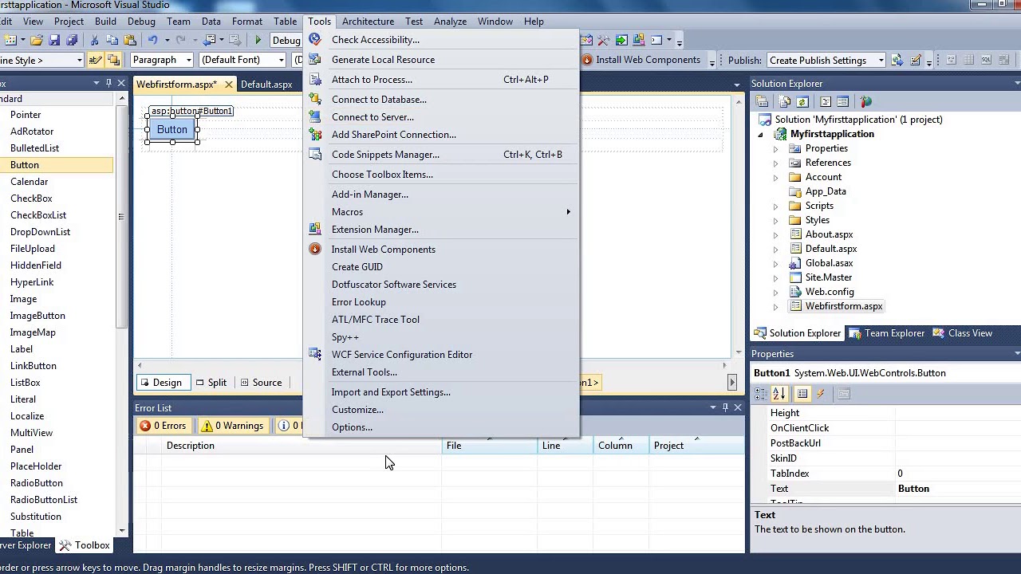The width and height of the screenshot is (1021, 574).
Task: Click the Open File folder icon
Action: coord(37,40)
